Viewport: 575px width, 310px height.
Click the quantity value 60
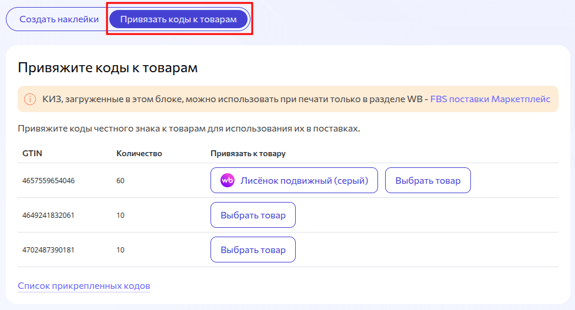coord(121,181)
